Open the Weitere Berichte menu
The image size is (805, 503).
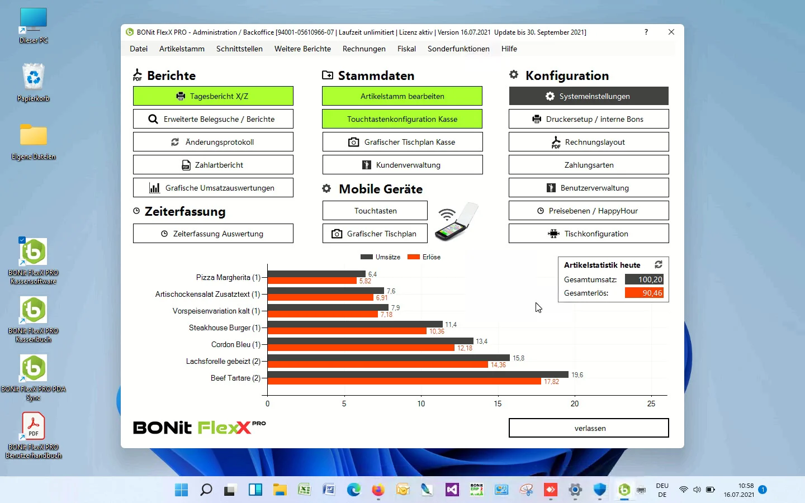(x=302, y=49)
